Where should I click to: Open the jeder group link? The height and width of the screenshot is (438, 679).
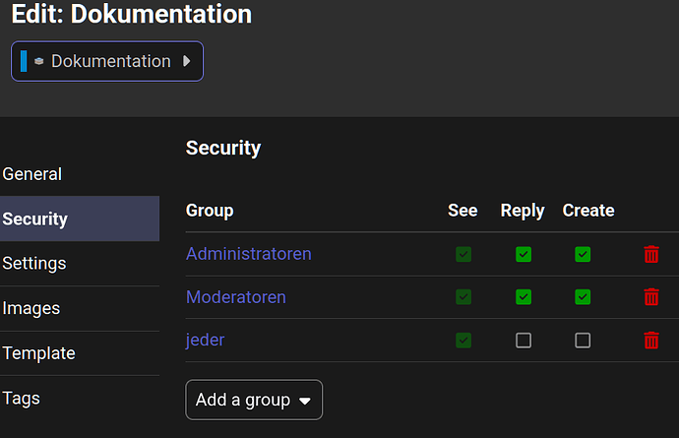coord(205,341)
